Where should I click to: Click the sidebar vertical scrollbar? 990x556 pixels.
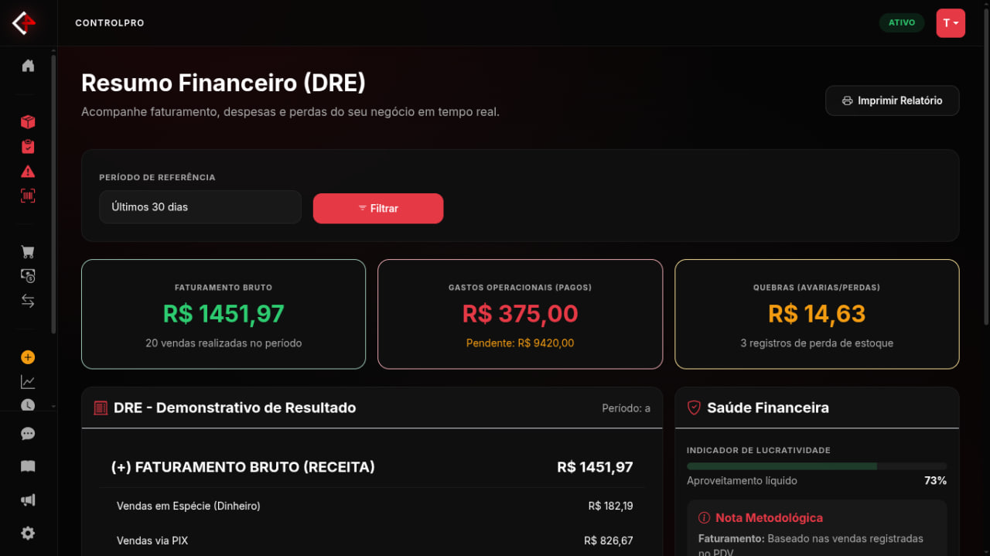[x=53, y=193]
